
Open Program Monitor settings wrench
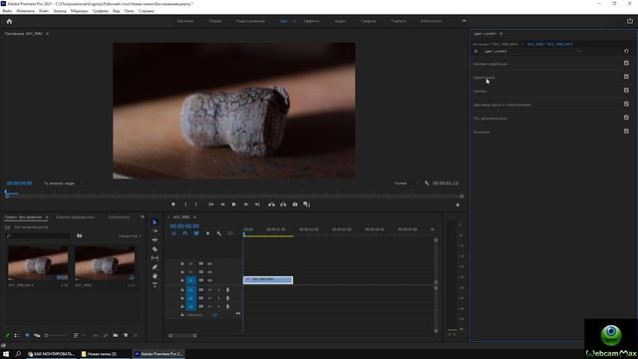pos(427,183)
